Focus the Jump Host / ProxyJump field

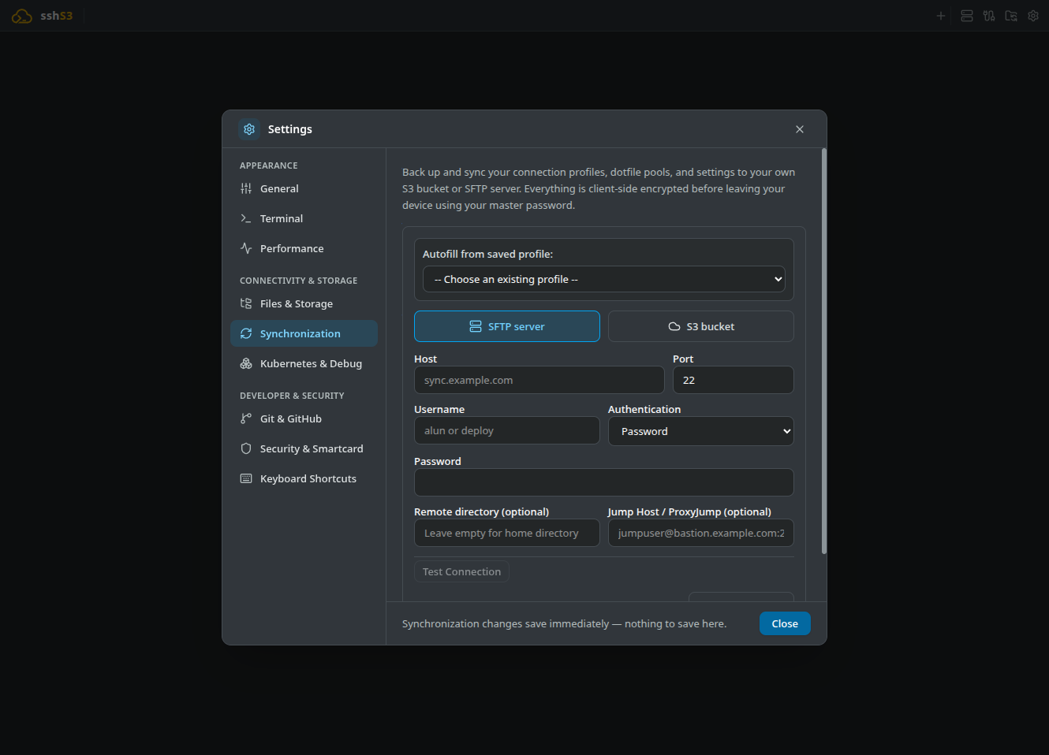(x=701, y=533)
